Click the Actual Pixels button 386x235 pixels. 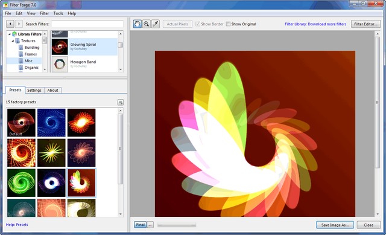177,24
